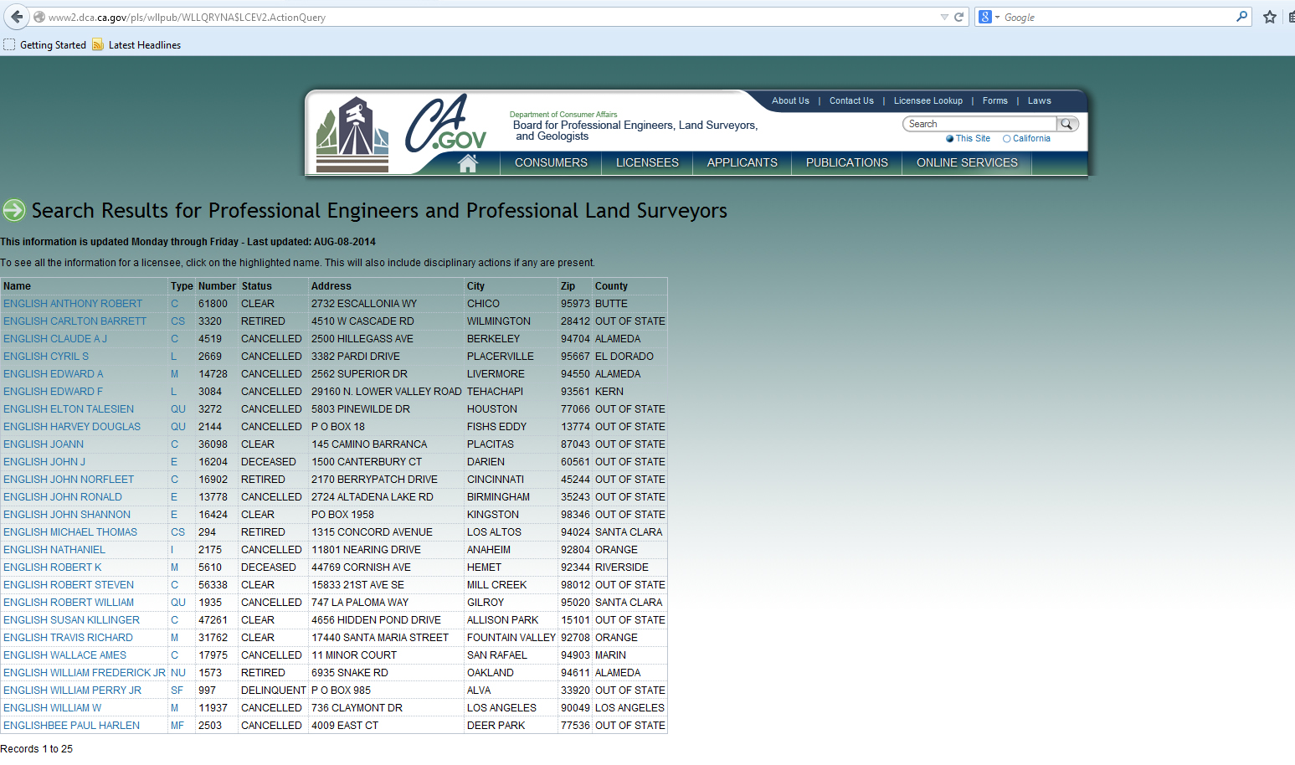This screenshot has width=1295, height=765.
Task: Reload the page with the refresh icon
Action: [959, 17]
